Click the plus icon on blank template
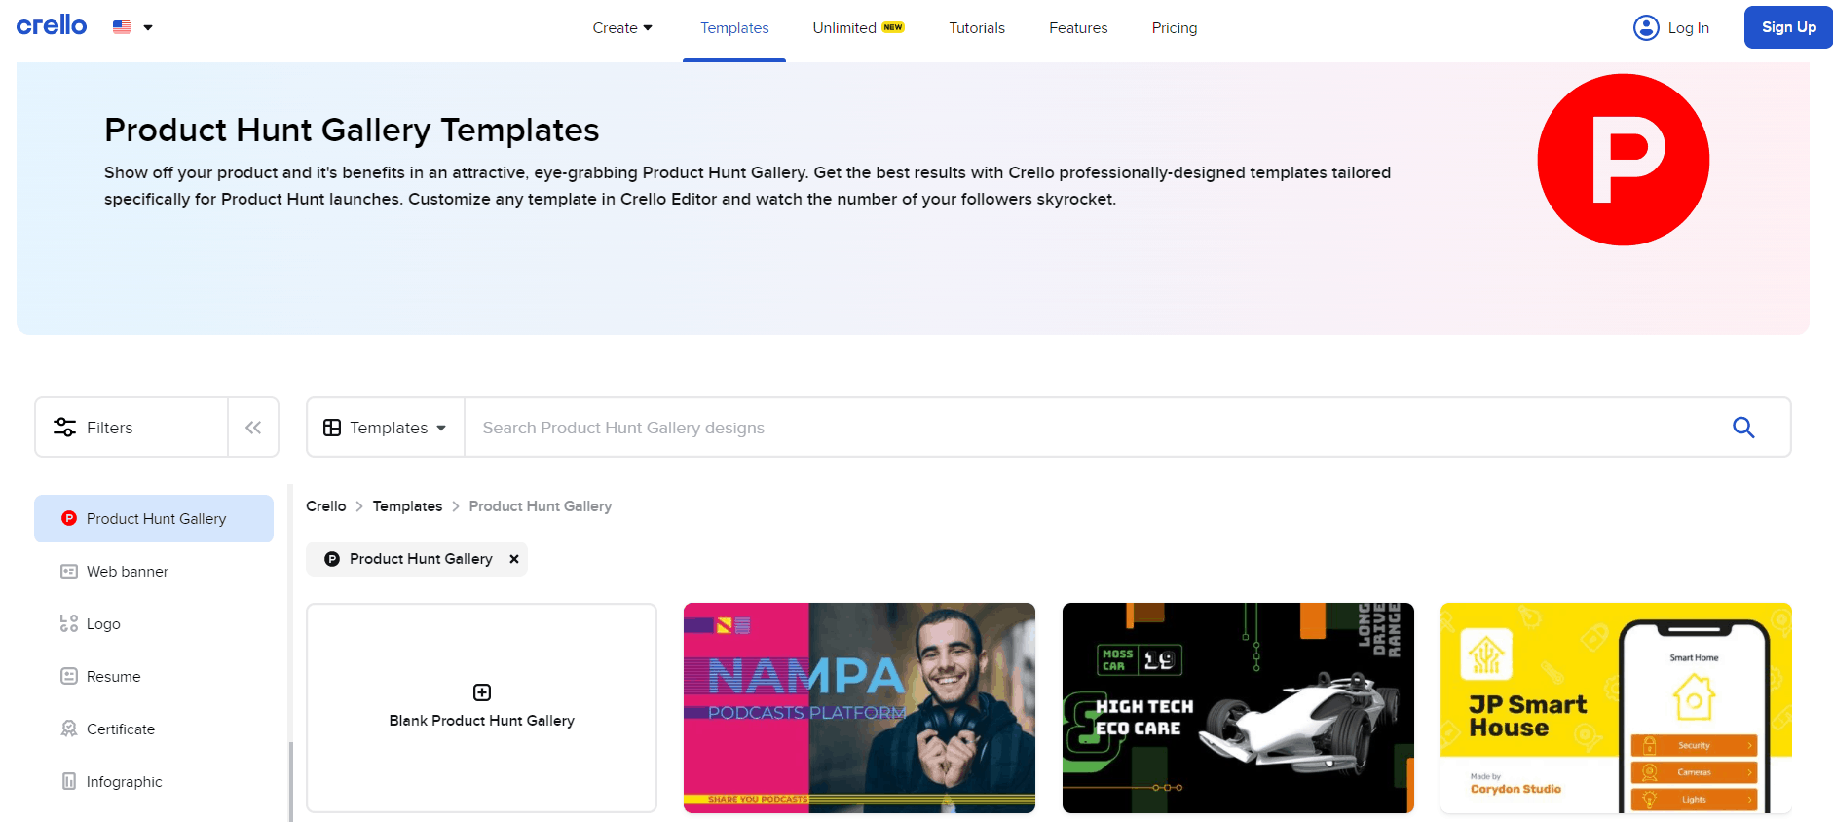Image resolution: width=1833 pixels, height=822 pixels. point(482,692)
